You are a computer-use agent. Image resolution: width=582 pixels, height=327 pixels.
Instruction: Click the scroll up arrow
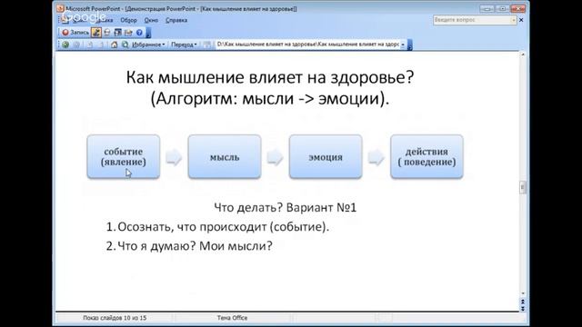pyautogui.click(x=523, y=54)
